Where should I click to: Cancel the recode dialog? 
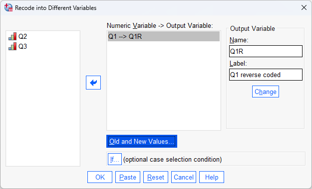(184, 177)
